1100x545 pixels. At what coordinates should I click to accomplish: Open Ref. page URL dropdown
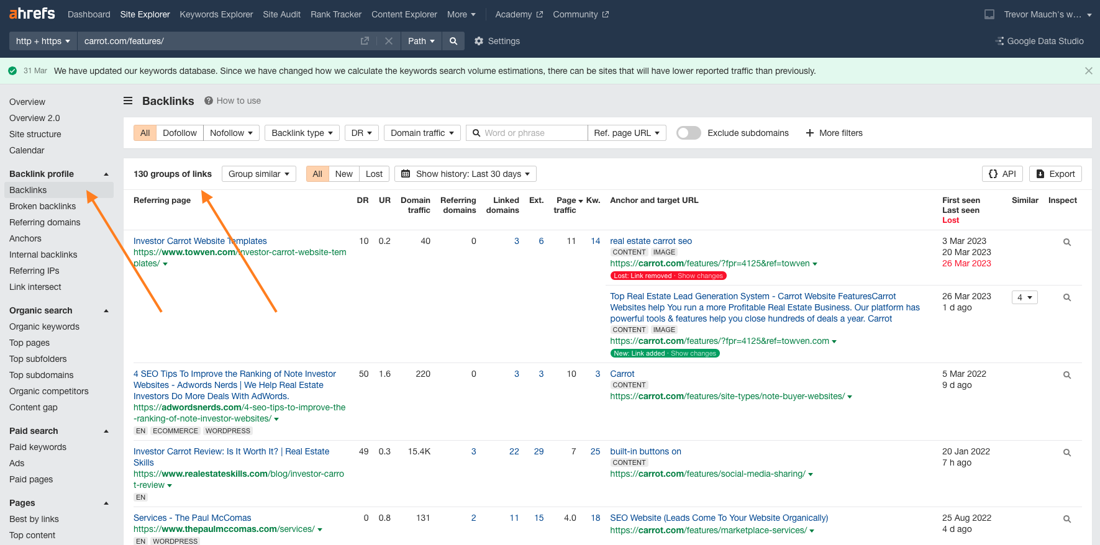coord(627,133)
